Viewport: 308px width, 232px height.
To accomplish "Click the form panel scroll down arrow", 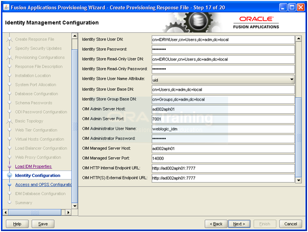I will point(298,180).
